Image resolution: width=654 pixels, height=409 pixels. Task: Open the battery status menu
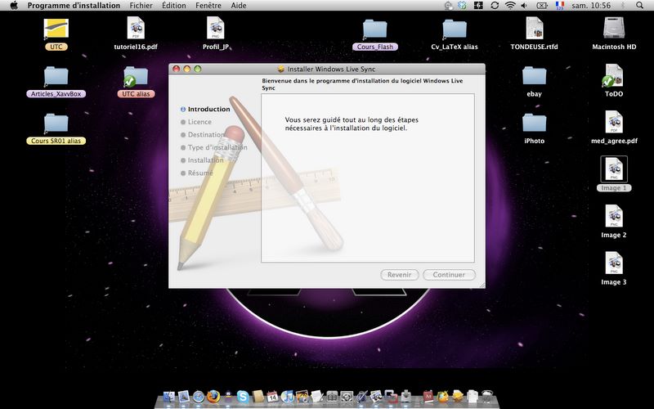[x=542, y=6]
